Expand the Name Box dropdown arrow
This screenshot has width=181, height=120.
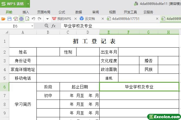(32, 26)
